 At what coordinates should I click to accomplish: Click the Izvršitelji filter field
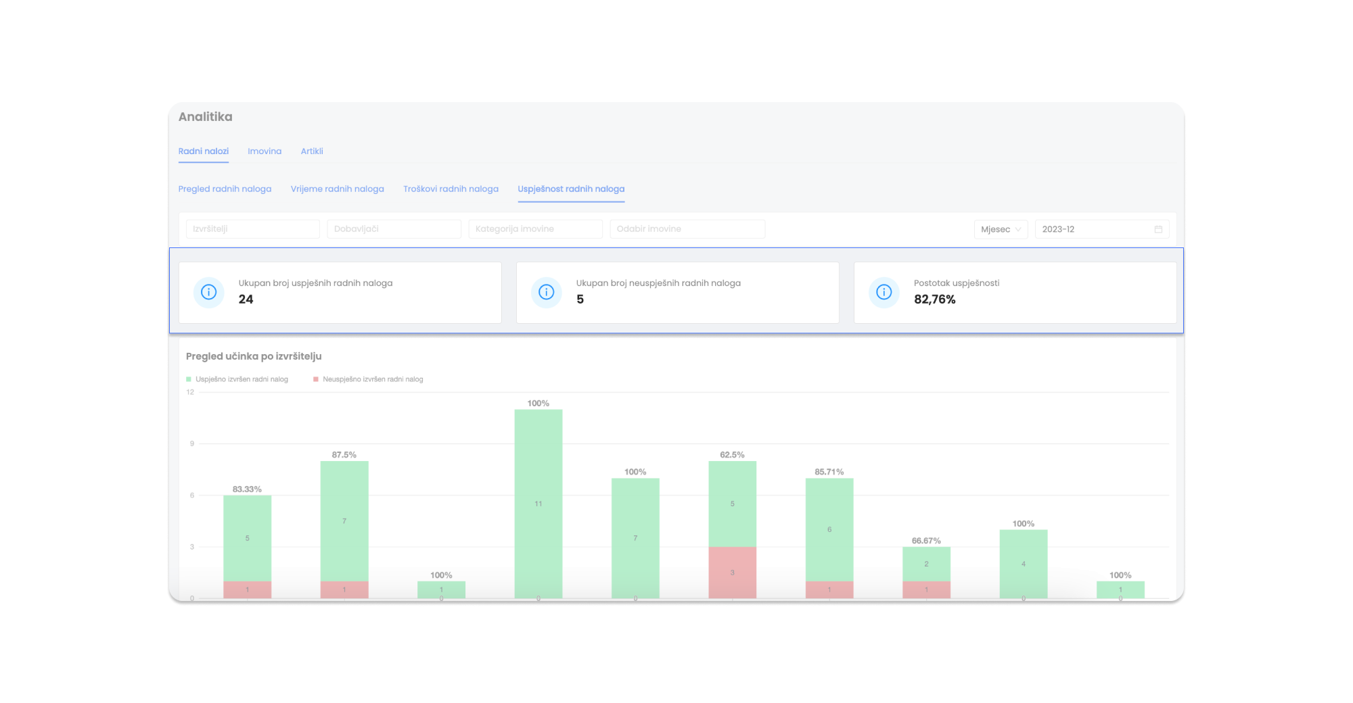[x=252, y=228]
